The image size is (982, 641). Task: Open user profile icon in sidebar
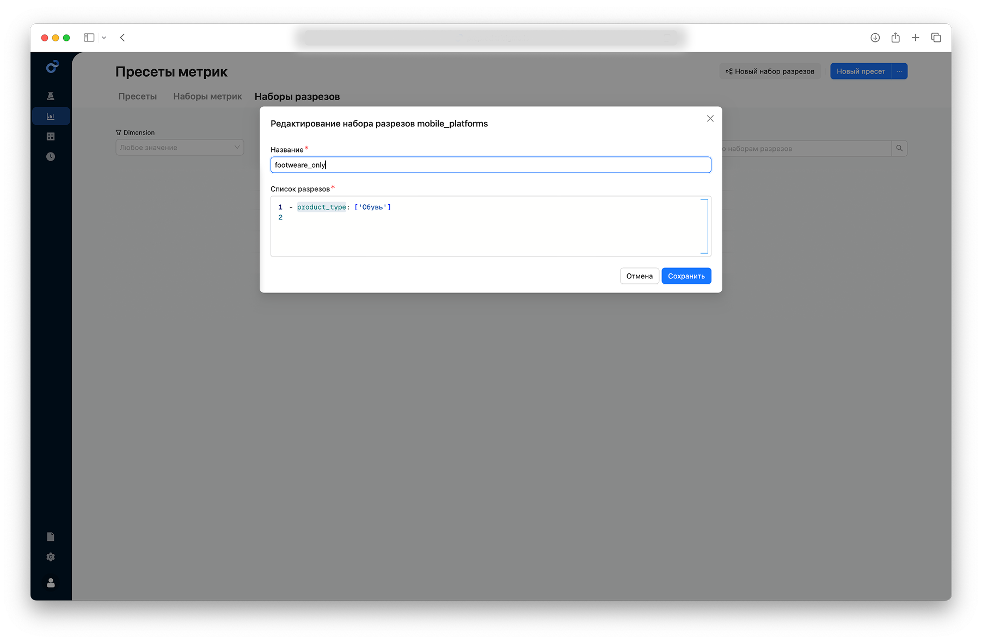coord(51,583)
